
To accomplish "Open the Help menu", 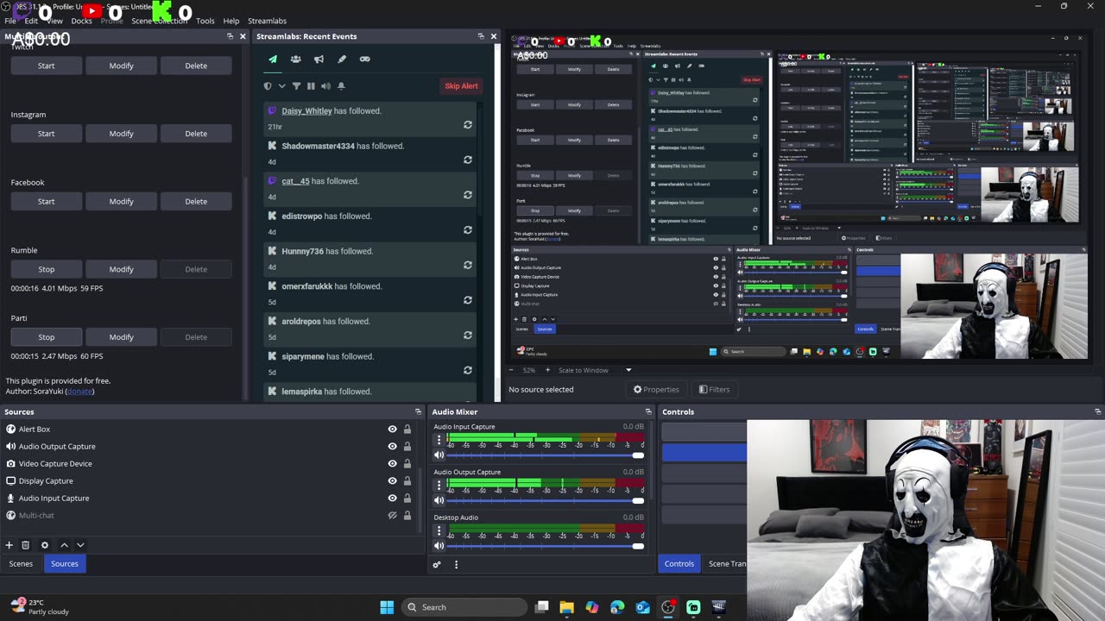I will 231,21.
